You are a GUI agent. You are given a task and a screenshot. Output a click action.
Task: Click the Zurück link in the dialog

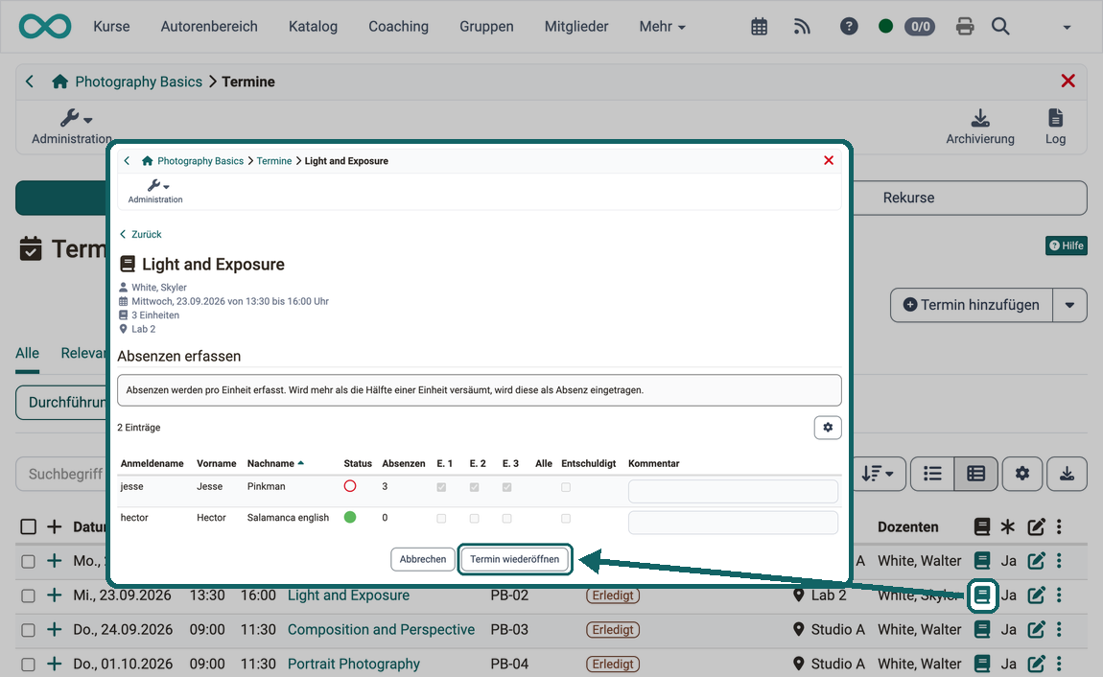[x=141, y=234]
